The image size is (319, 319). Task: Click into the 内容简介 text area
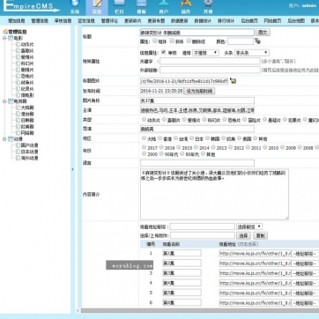(x=214, y=194)
